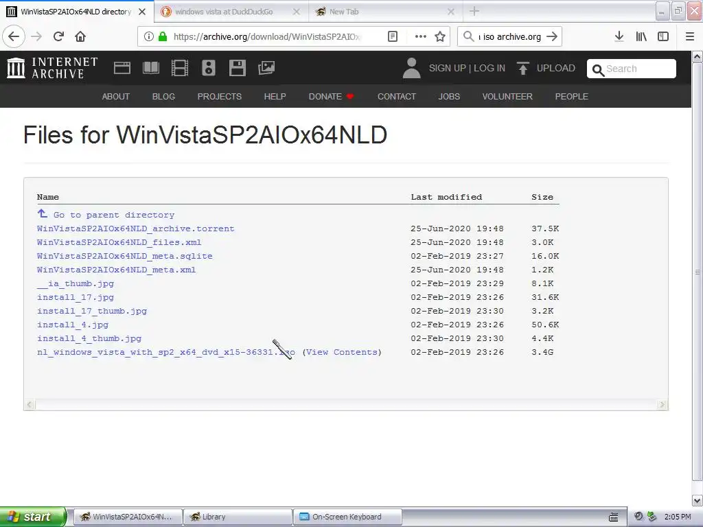The height and width of the screenshot is (527, 703).
Task: Open the CONTACT menu item
Action: [x=397, y=96]
